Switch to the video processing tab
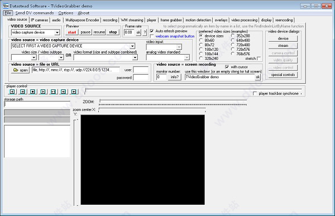 point(244,20)
